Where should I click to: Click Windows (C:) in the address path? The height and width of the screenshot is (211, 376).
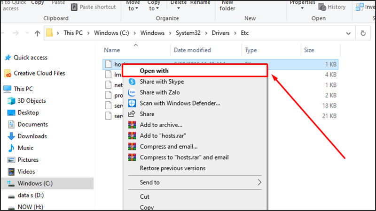[x=111, y=33]
